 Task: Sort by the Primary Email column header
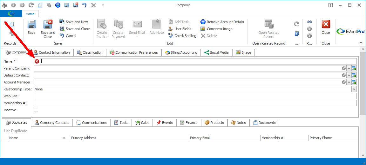pos(225,138)
